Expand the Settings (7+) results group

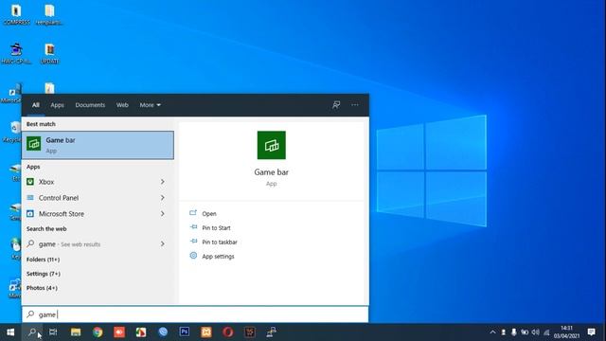[x=44, y=274]
